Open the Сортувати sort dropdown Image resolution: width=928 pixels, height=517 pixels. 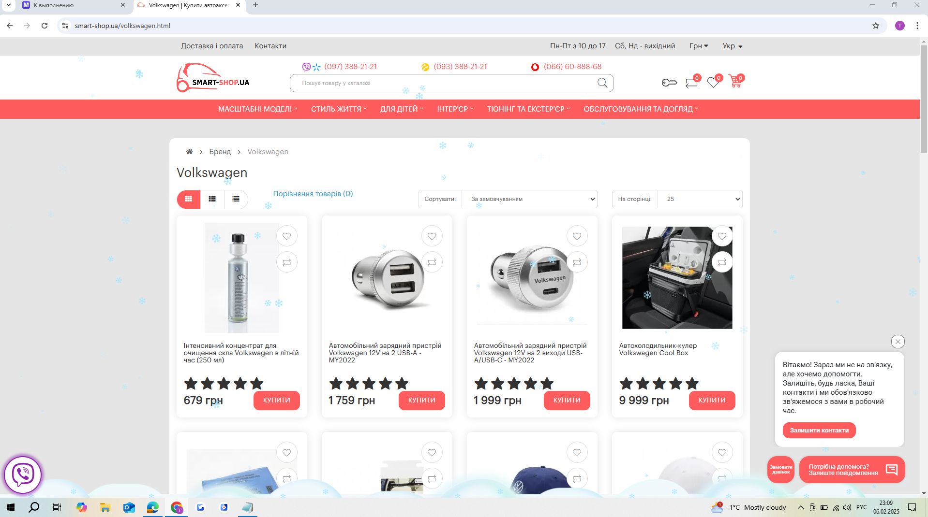coord(530,199)
